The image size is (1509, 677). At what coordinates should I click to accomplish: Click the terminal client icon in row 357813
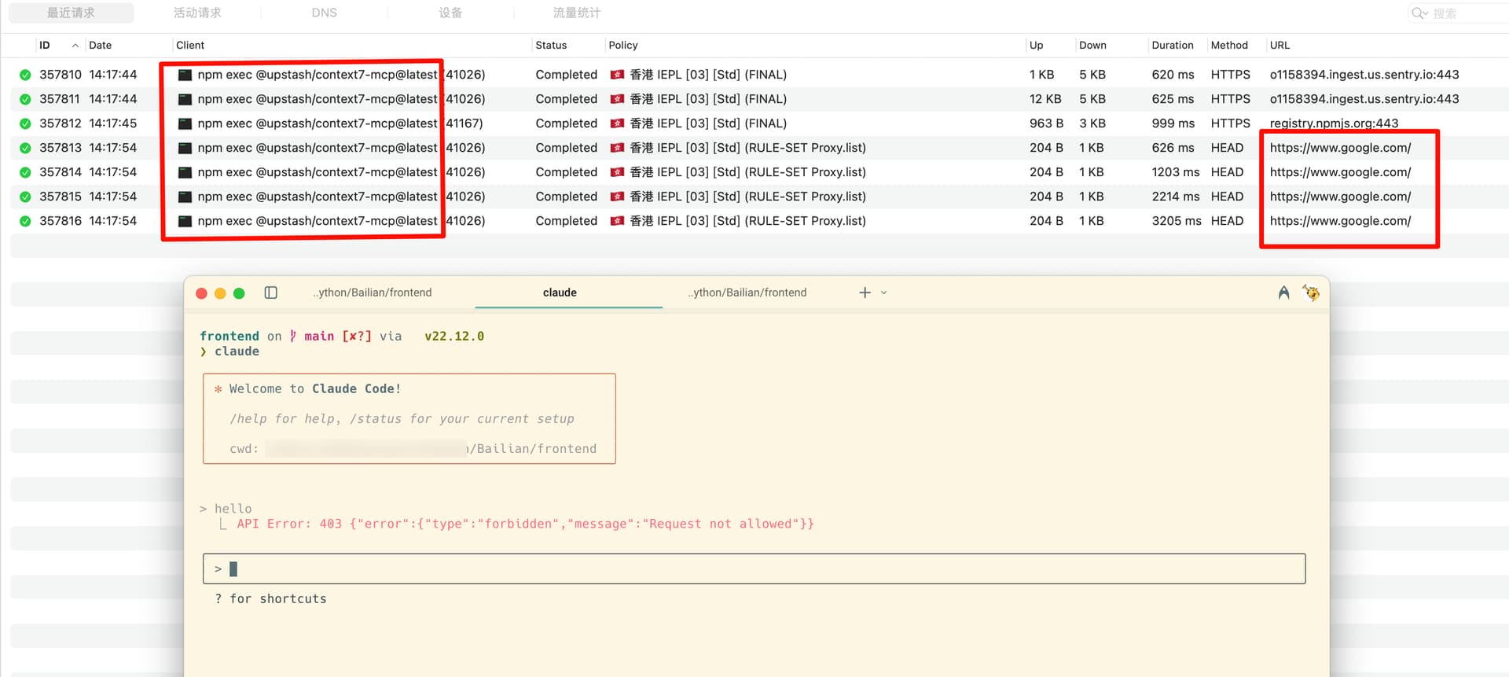click(x=185, y=148)
